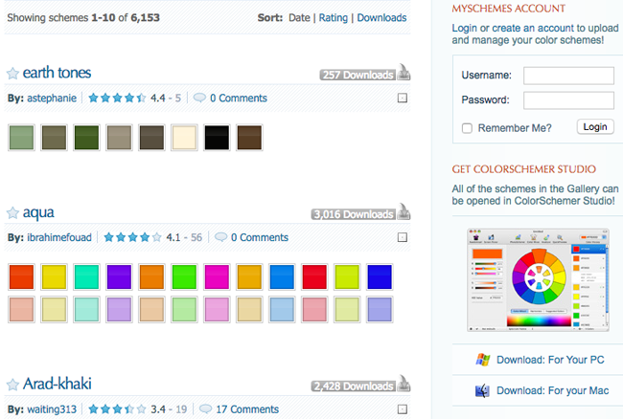Click the favorite star beside aqua

(x=12, y=213)
